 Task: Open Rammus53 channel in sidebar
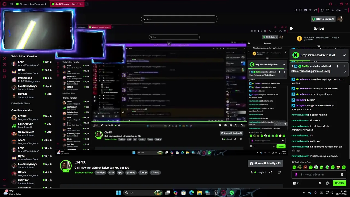pos(31,80)
